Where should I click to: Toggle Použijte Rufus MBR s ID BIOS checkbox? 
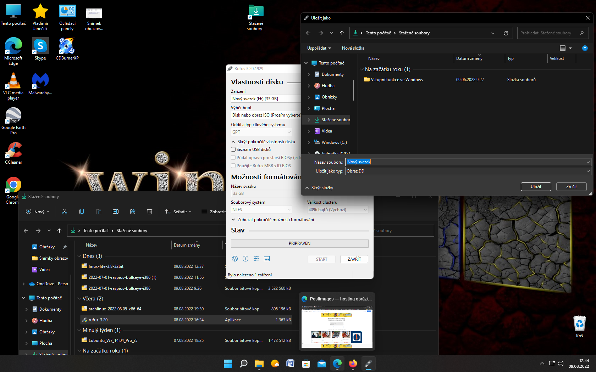(x=233, y=166)
